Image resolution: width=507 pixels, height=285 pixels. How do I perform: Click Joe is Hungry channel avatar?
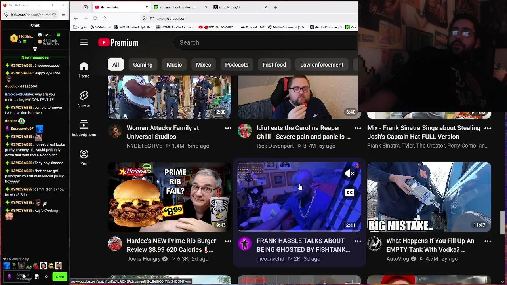tap(115, 243)
